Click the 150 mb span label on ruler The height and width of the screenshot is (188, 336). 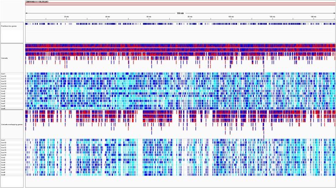tap(180, 13)
